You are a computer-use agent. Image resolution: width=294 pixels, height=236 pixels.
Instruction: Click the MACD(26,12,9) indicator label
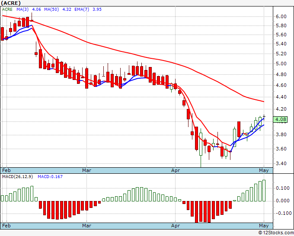tap(17, 177)
